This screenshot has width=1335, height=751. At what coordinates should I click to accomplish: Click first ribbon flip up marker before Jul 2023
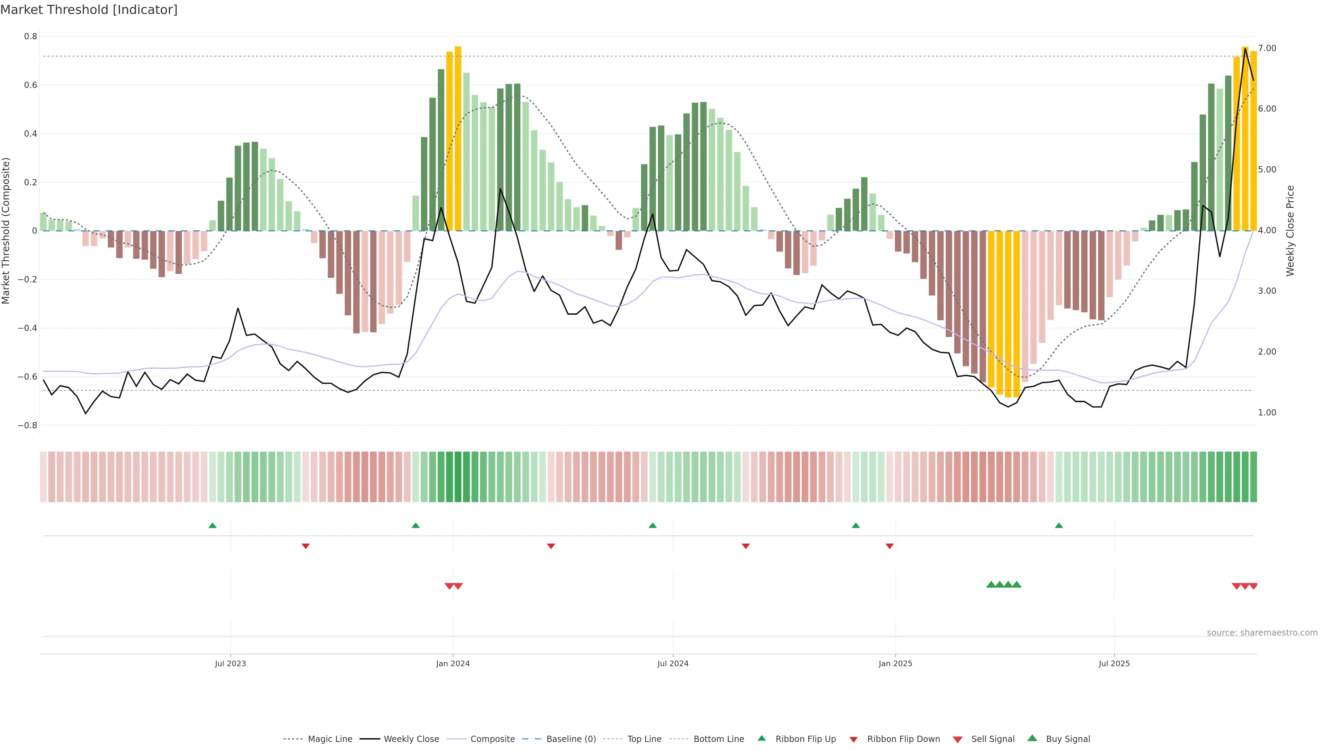click(212, 526)
